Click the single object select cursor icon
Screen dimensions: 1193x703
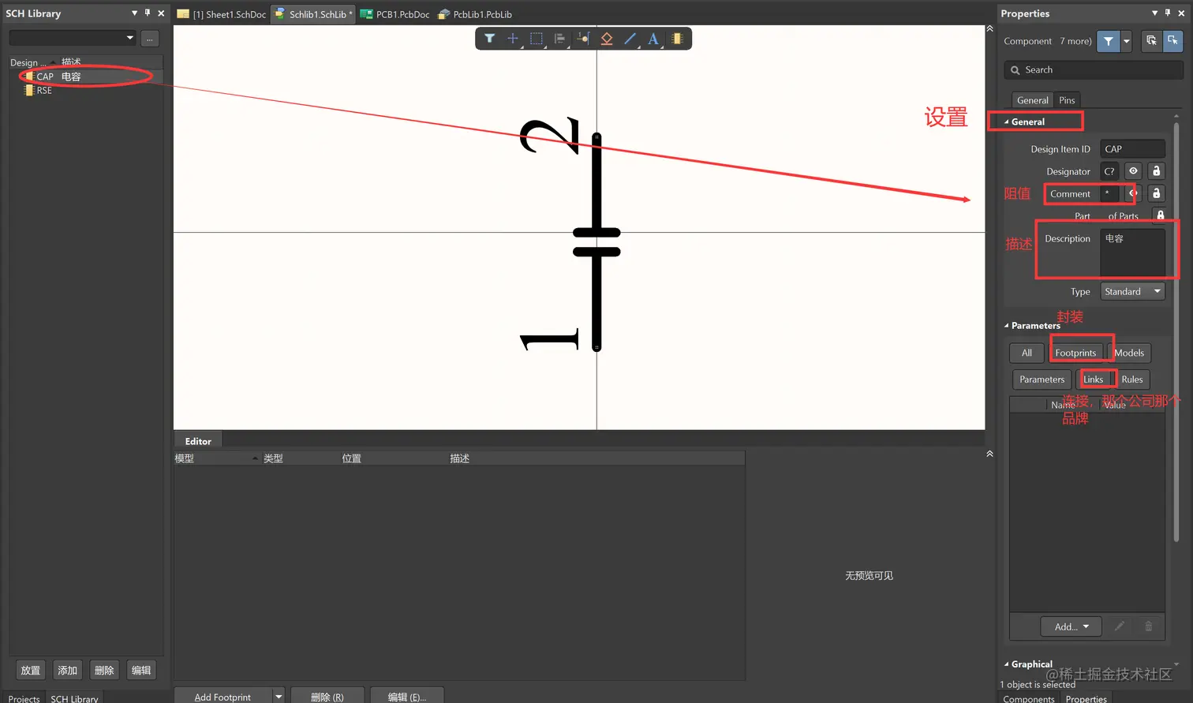[1172, 40]
